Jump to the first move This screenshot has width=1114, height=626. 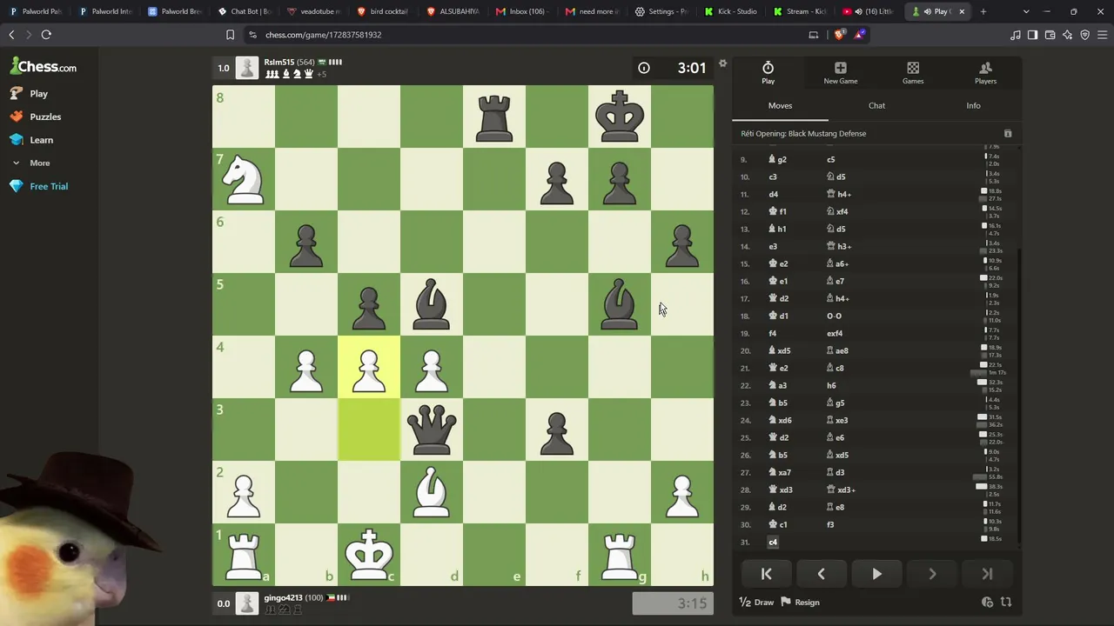766,574
